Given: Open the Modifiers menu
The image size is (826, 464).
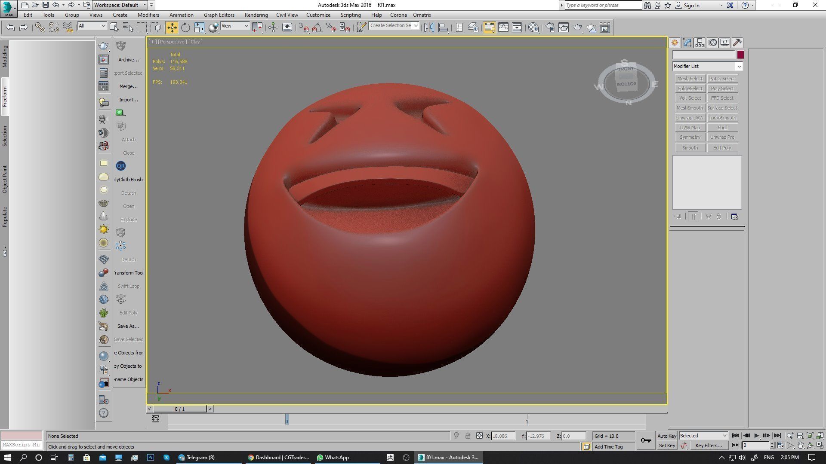Looking at the screenshot, I should [x=148, y=15].
